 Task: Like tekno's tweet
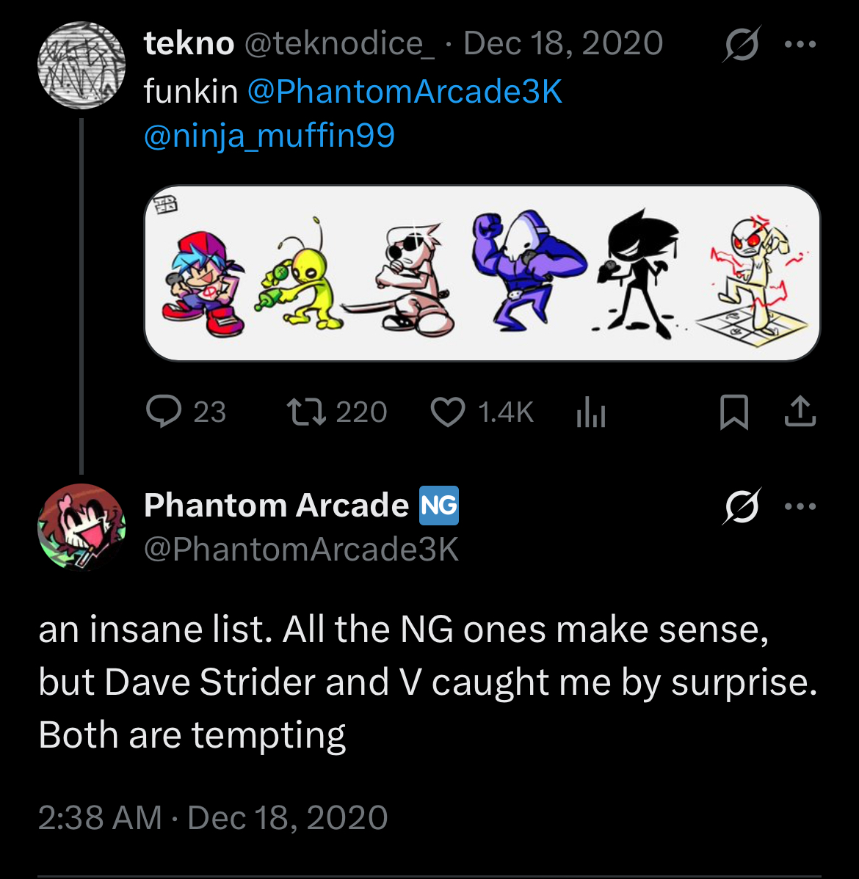(x=447, y=412)
